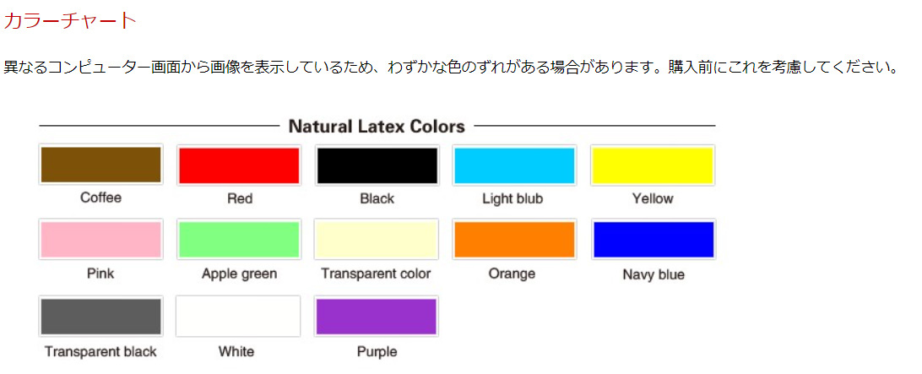Click the Purple color swatch

tap(377, 317)
